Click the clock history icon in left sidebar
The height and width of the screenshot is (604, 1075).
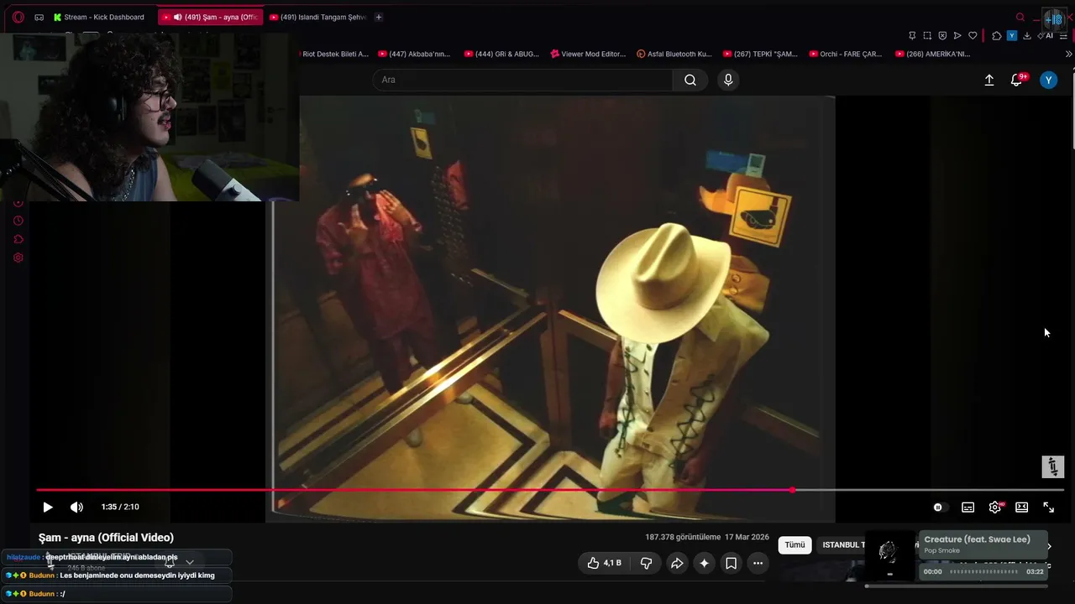pos(18,221)
